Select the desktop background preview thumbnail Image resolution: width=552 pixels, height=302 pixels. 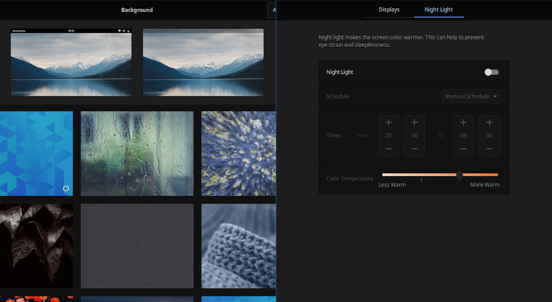71,62
